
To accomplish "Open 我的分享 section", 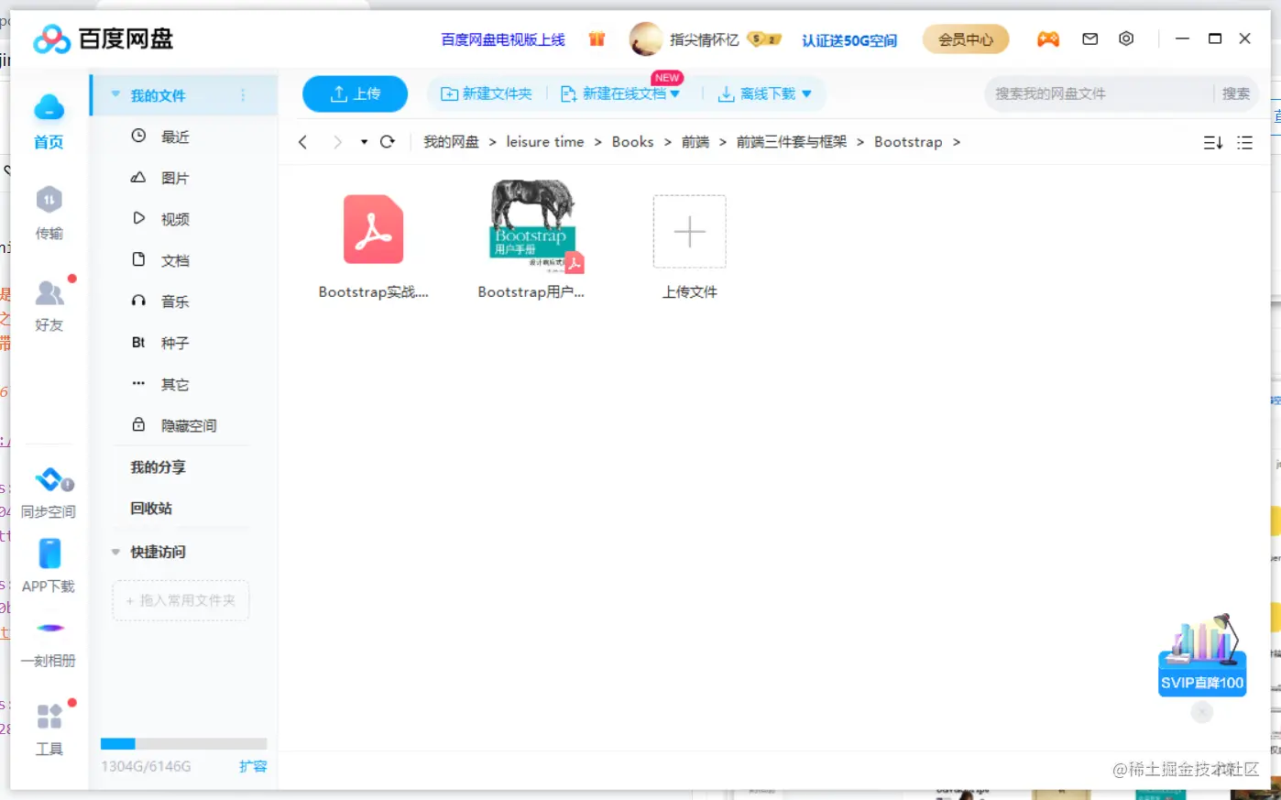I will [158, 467].
